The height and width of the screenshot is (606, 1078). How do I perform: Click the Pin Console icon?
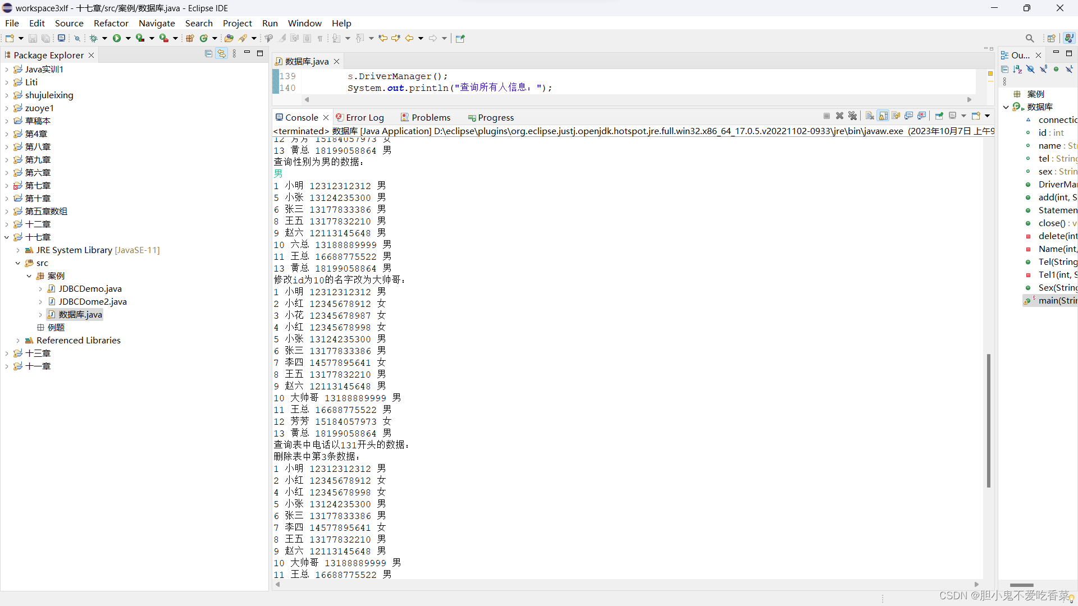(939, 116)
